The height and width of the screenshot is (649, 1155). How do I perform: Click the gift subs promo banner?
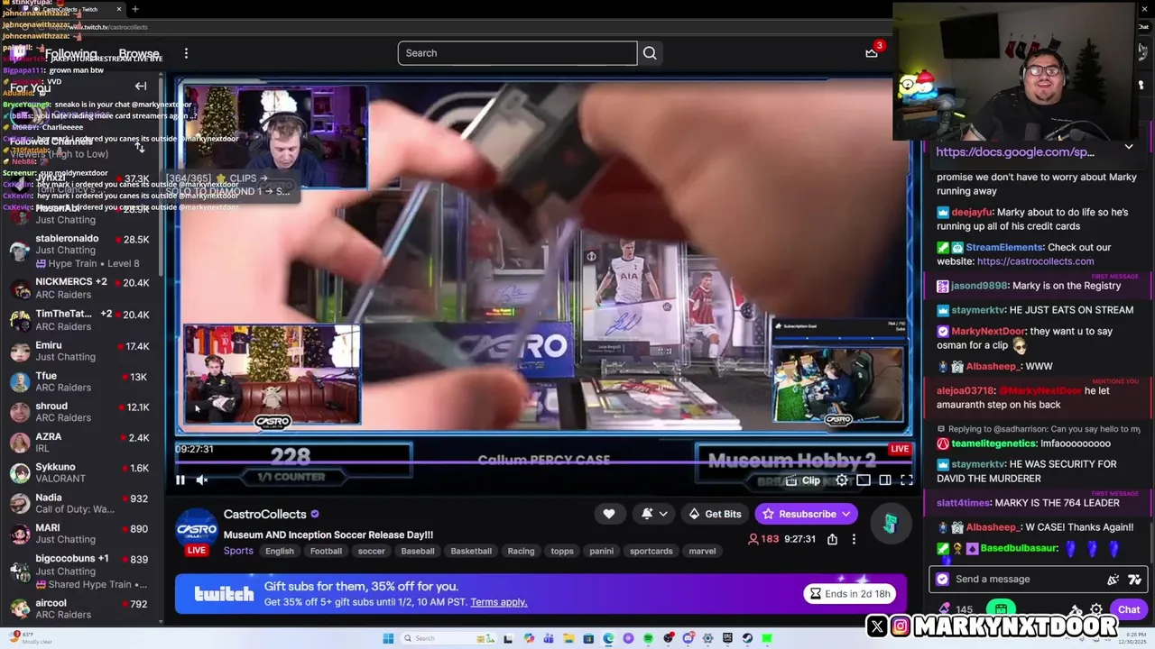tap(541, 593)
